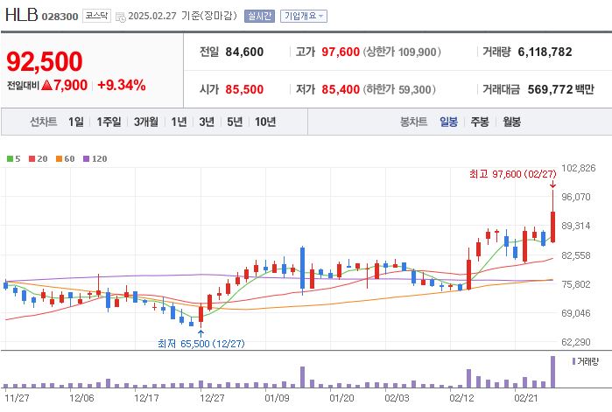Switch to the 월봉 candle chart

(511, 122)
